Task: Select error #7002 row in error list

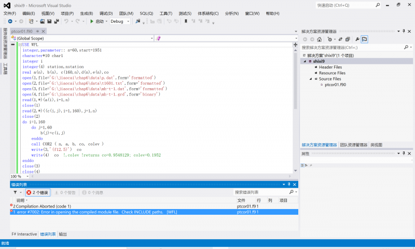Action: coord(104,212)
